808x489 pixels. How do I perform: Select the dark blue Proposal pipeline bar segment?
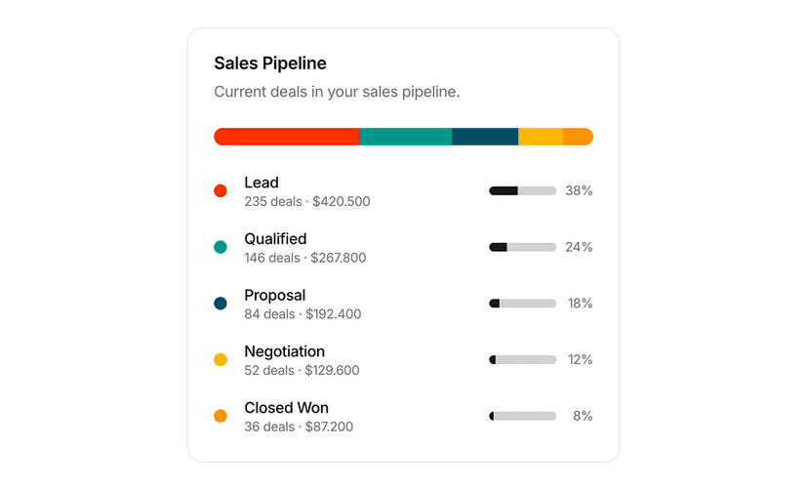pos(485,137)
